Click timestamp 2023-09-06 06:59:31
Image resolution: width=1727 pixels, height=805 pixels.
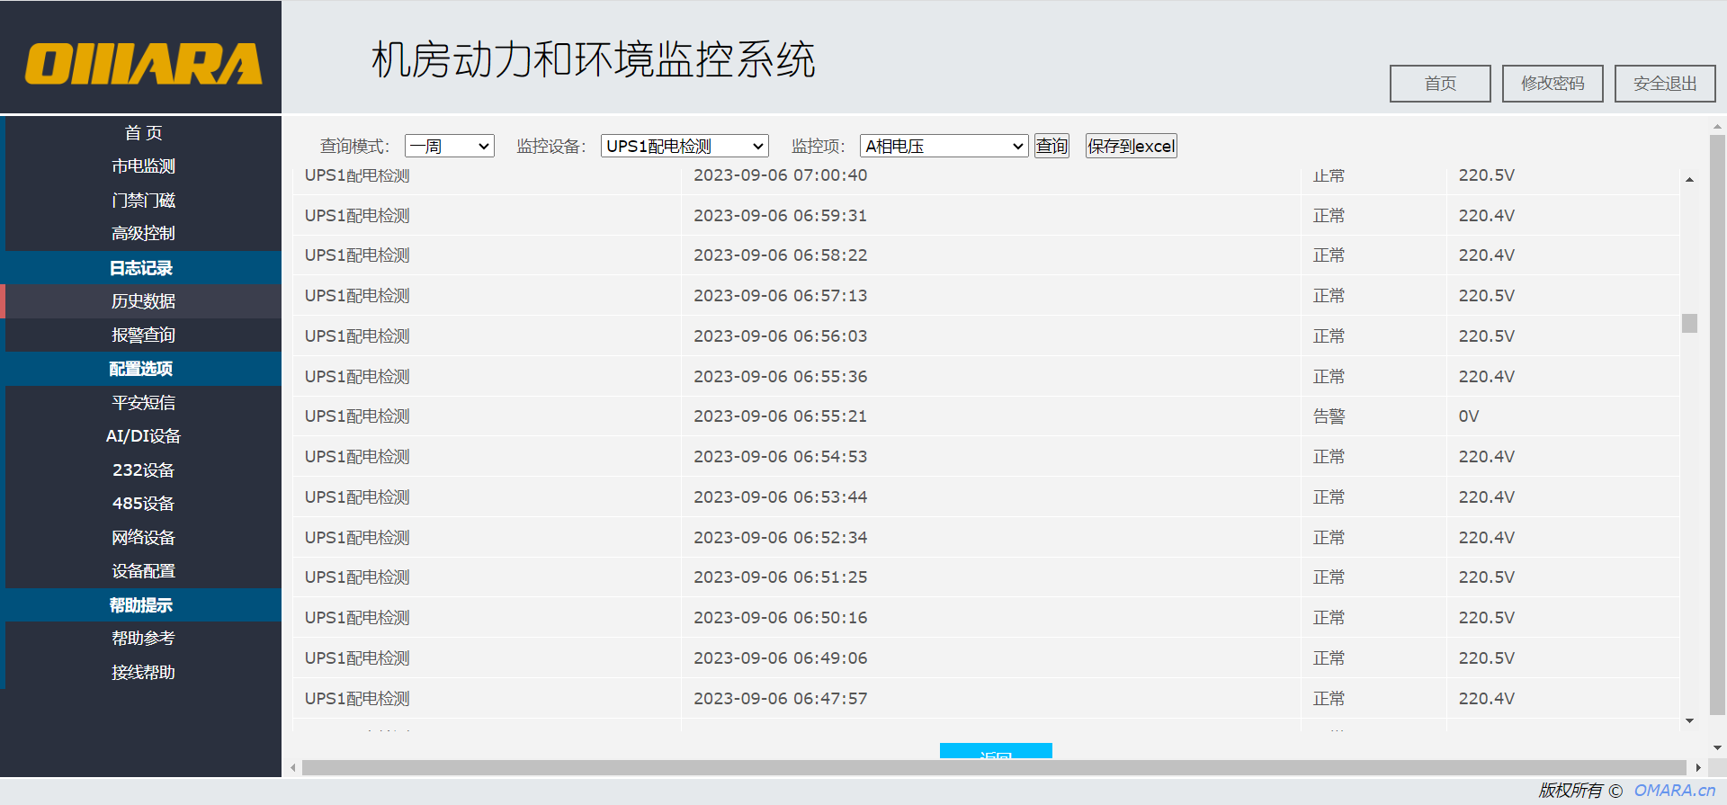click(x=780, y=216)
